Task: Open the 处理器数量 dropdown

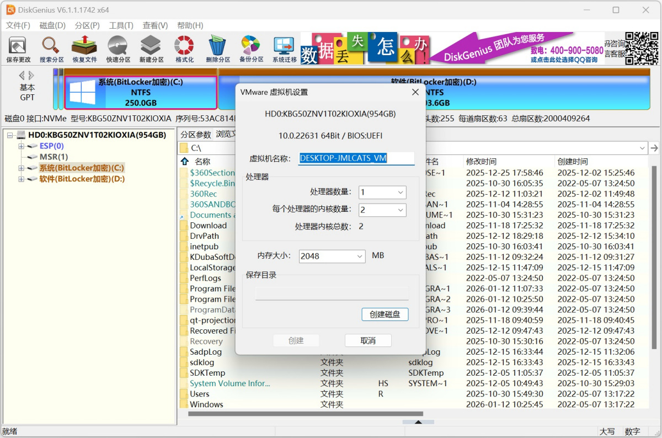Action: pyautogui.click(x=382, y=192)
